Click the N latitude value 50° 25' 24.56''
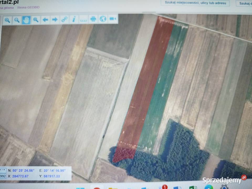The width and height of the screenshot is (252, 189). tap(23, 170)
